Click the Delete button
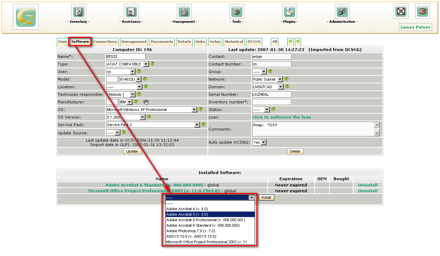This screenshot has height=256, width=440. pyautogui.click(x=295, y=151)
